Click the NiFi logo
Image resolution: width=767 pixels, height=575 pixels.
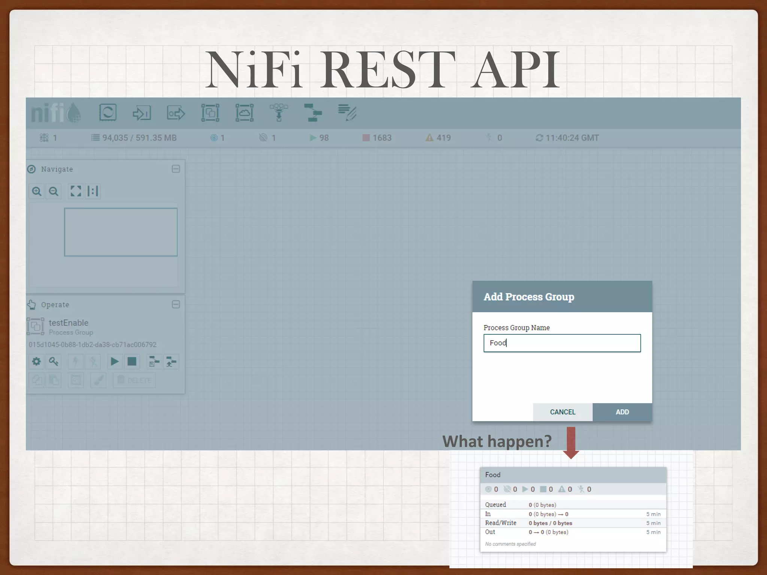pyautogui.click(x=55, y=113)
